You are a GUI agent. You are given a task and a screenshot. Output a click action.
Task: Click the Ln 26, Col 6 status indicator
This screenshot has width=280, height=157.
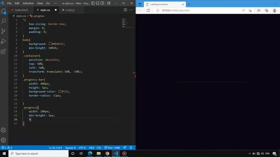(56, 147)
